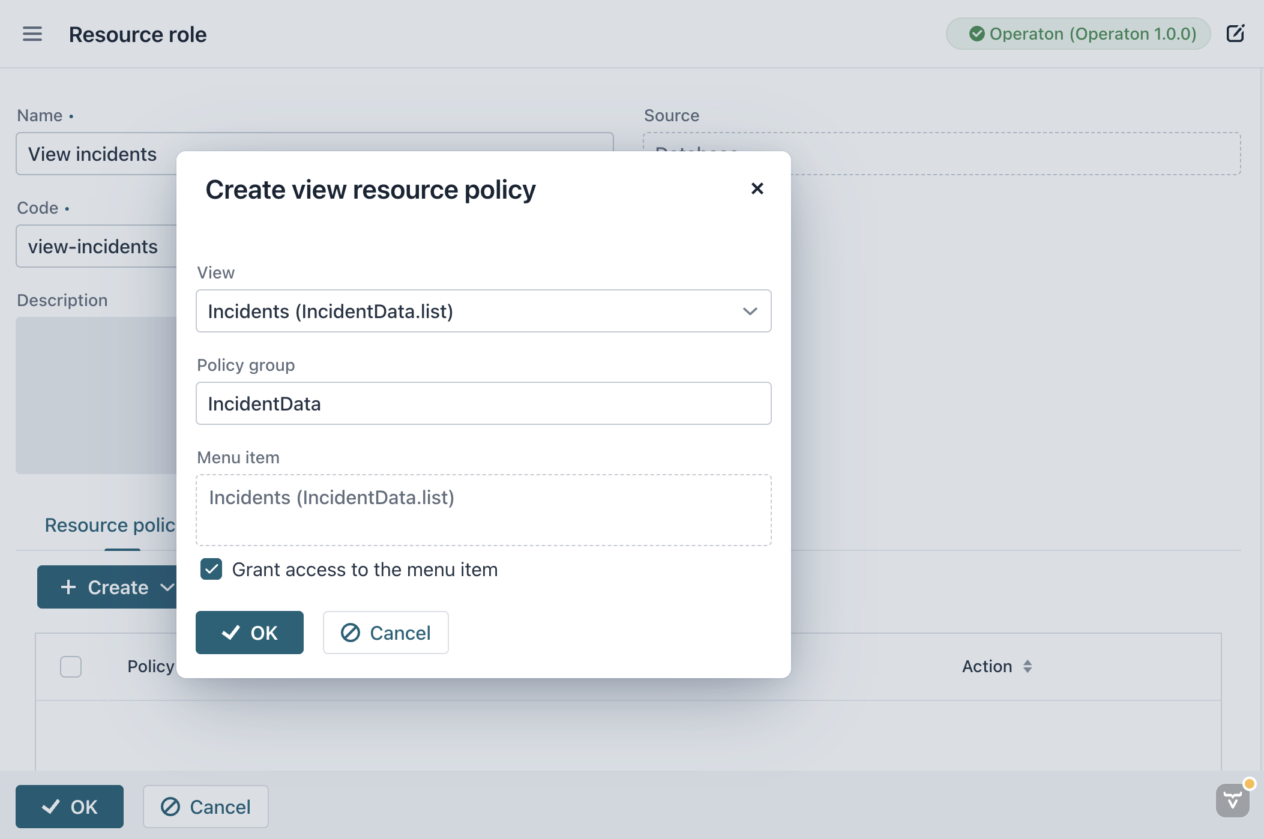The image size is (1264, 839).
Task: Switch to the Resource policies tab
Action: 110,525
